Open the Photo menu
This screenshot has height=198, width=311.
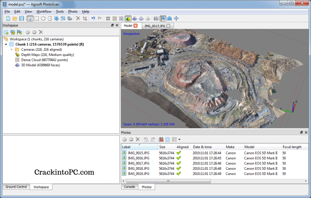pos(73,12)
